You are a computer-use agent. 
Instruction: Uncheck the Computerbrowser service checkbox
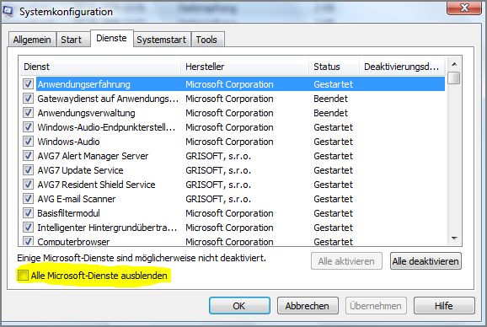29,241
